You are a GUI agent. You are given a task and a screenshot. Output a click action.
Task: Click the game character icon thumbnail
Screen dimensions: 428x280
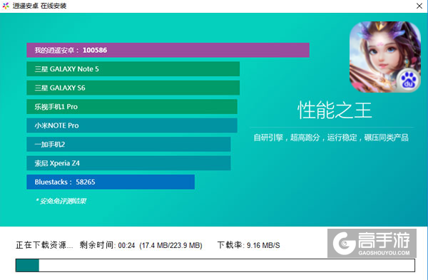(x=385, y=57)
